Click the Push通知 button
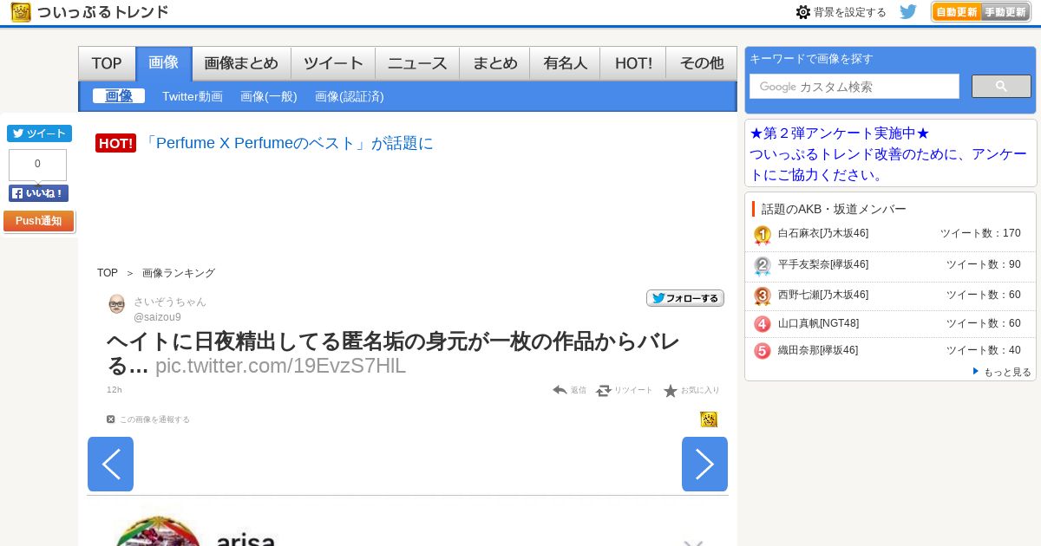 38,221
